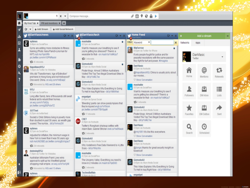
Task: Click the Add Social Network button
Action: tap(63, 29)
